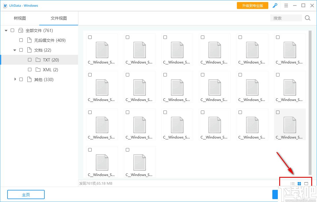Tick the 无后缀文件 (409) checkbox
Screen dimensions: 317x202
click(21, 40)
